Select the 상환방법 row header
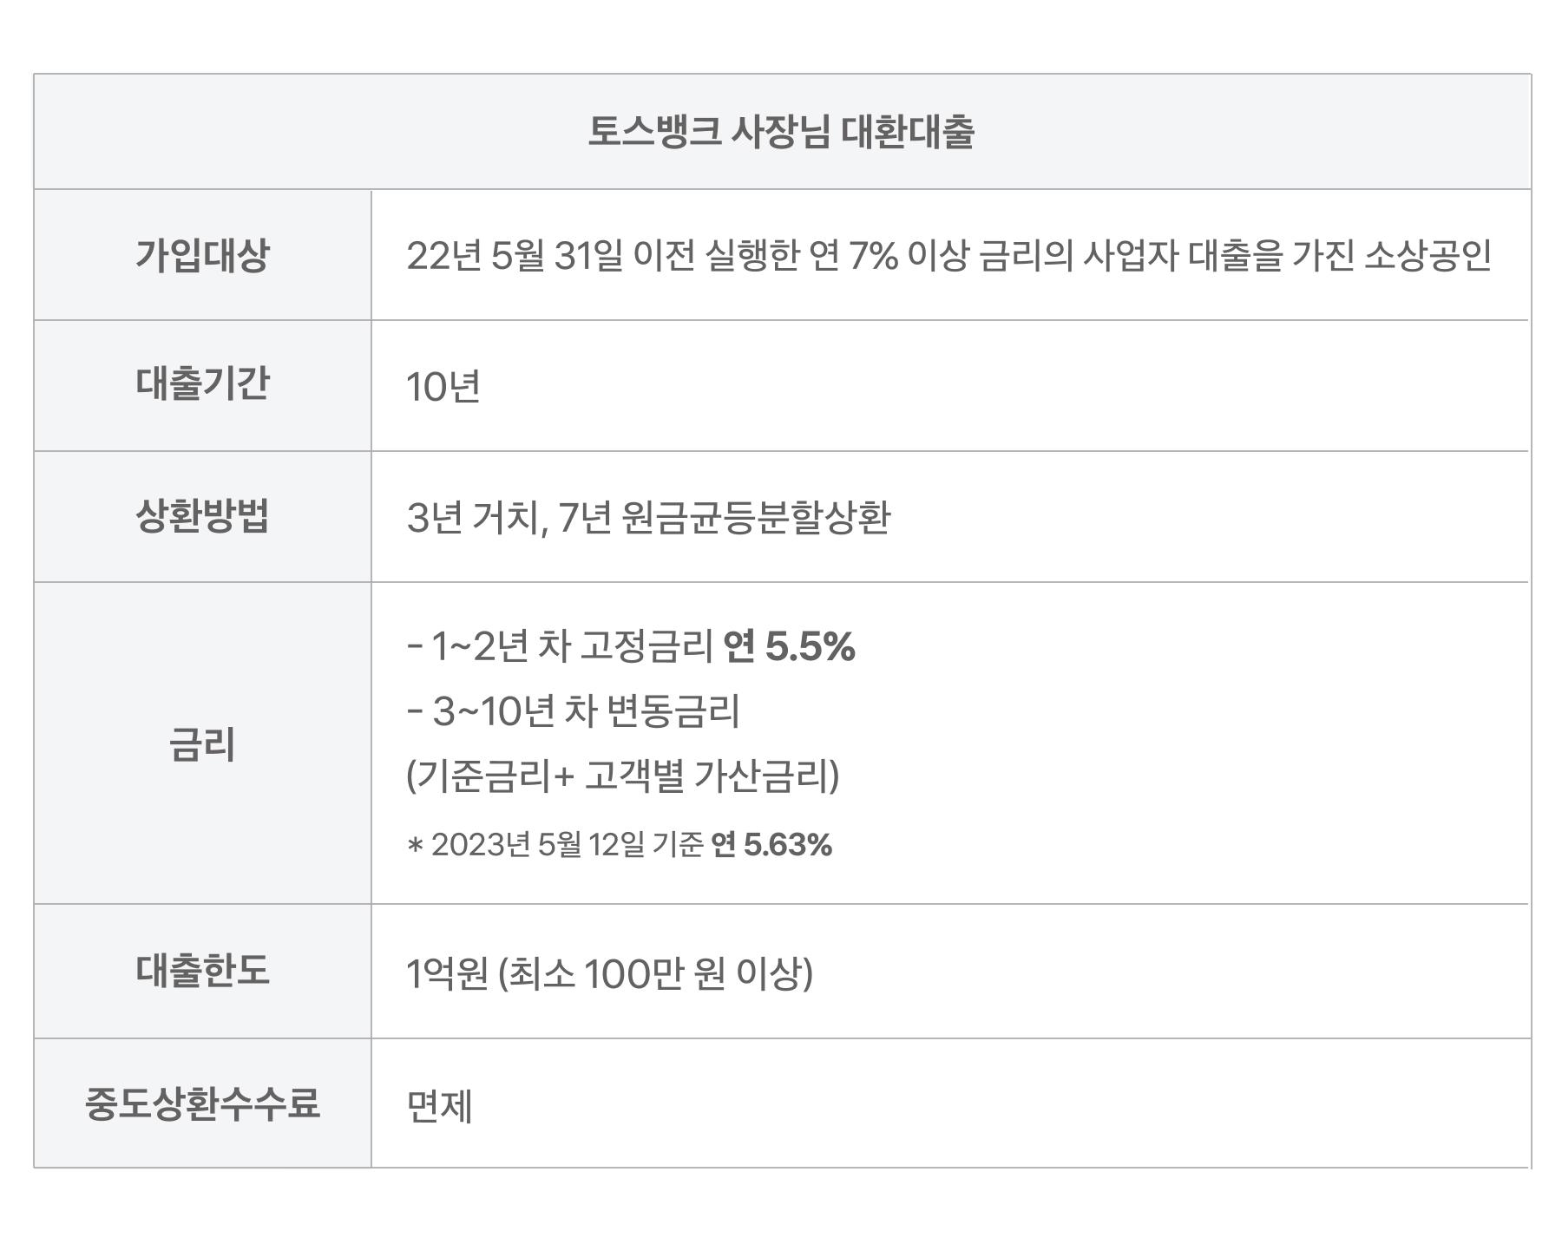This screenshot has height=1257, width=1562. click(x=202, y=516)
